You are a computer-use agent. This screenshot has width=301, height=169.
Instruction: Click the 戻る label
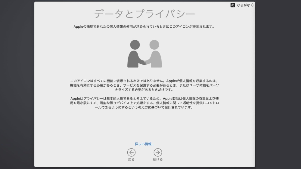click(x=131, y=159)
